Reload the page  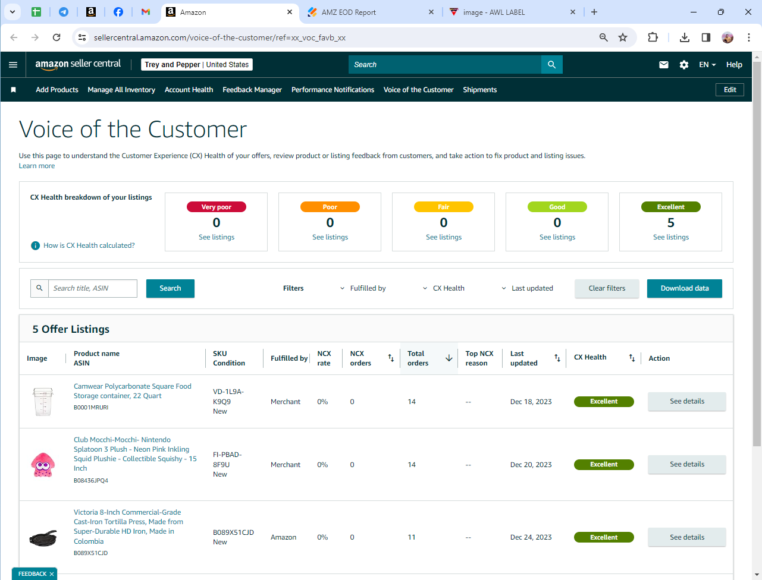coord(57,37)
